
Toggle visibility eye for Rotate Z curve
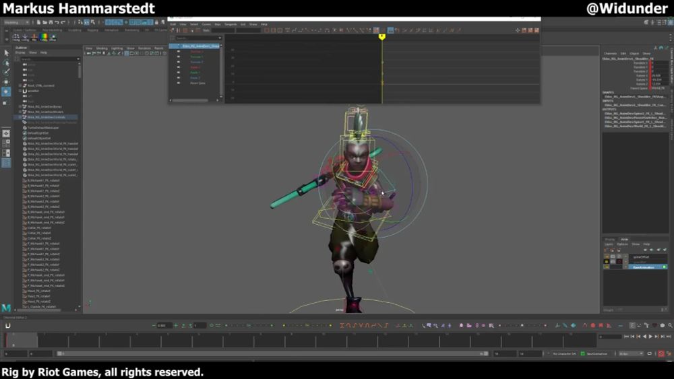click(179, 77)
